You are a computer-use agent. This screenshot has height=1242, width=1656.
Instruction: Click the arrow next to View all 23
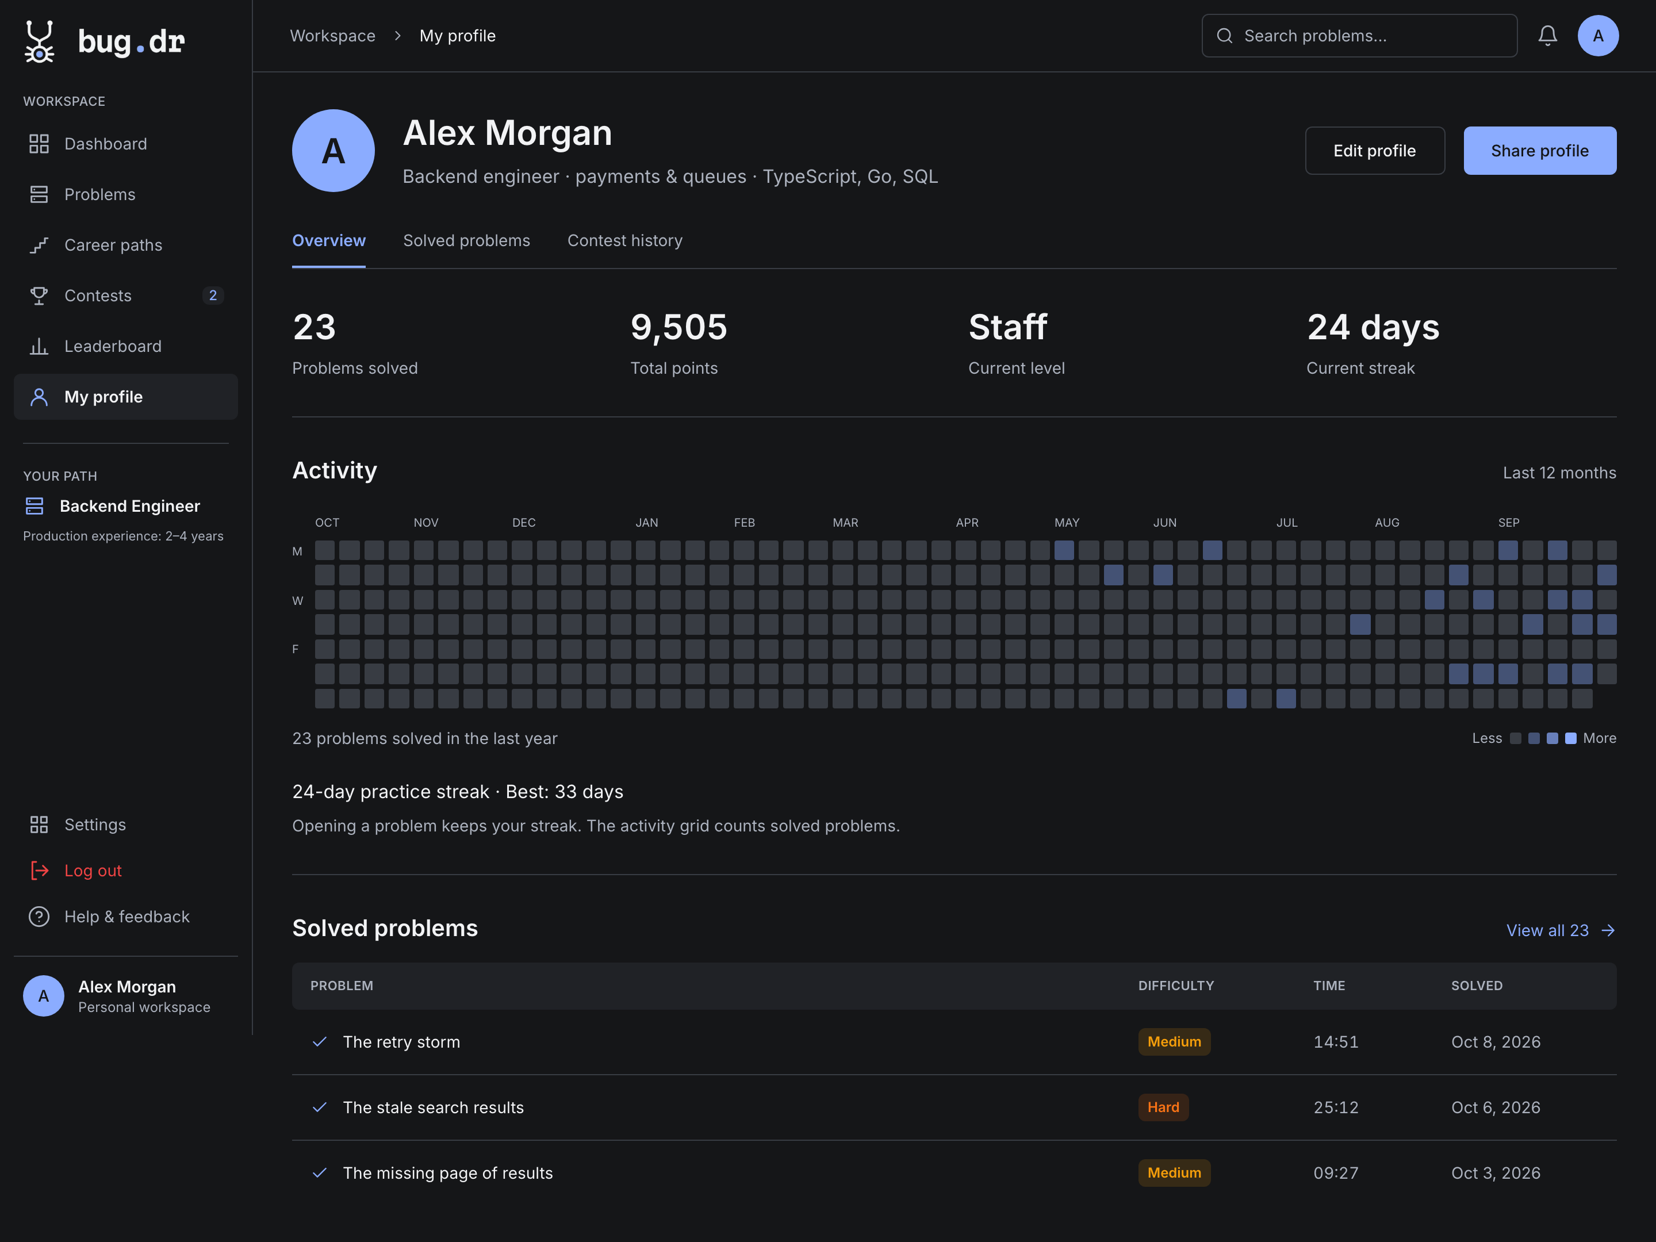pyautogui.click(x=1608, y=930)
